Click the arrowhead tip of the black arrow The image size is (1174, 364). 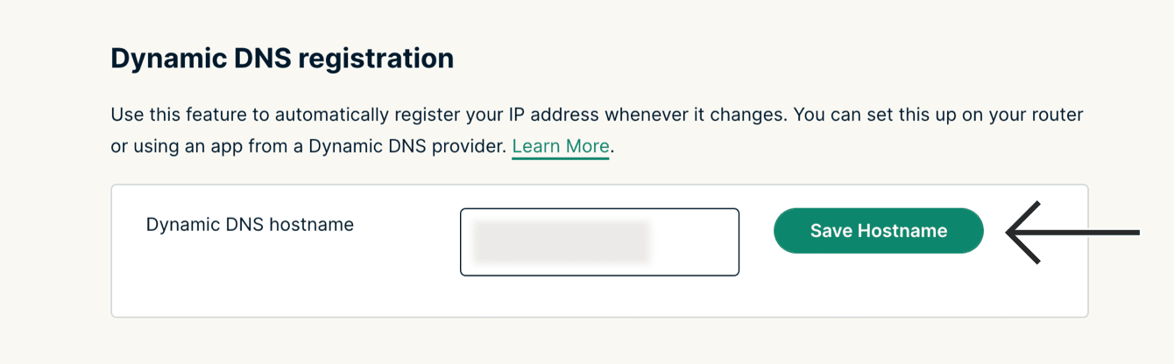pyautogui.click(x=1011, y=232)
